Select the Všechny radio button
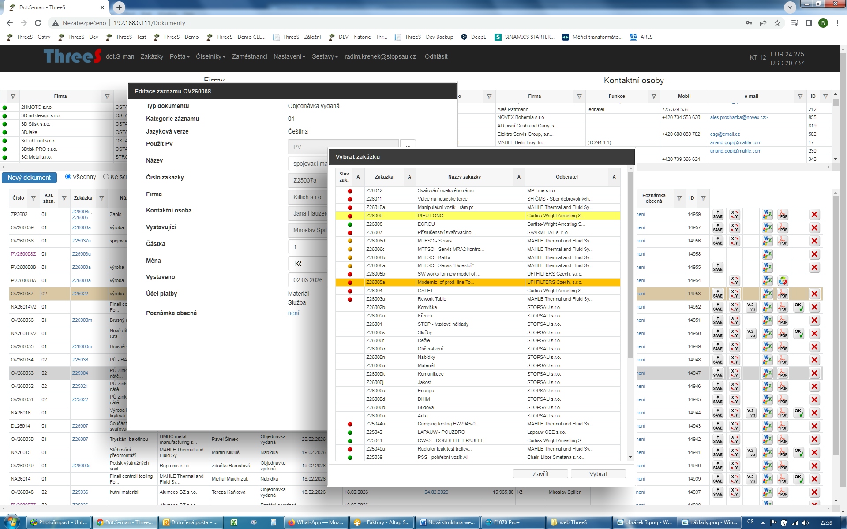Viewport: 847px width, 529px height. [x=68, y=177]
